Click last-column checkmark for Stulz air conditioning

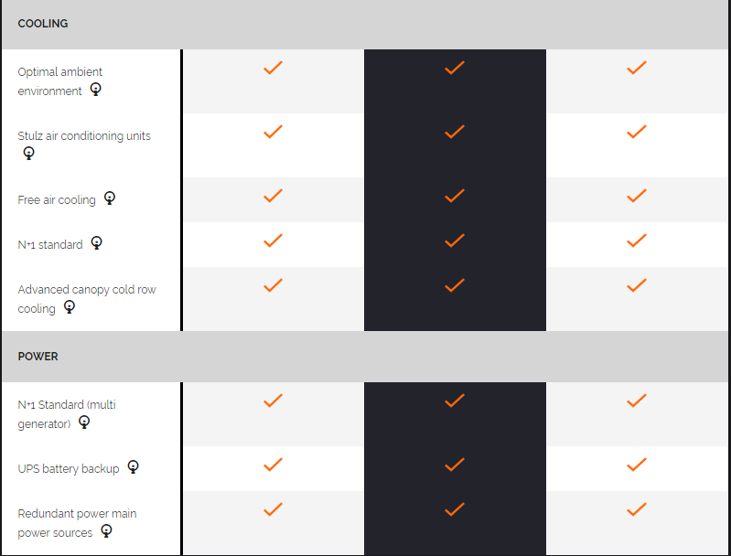tap(637, 132)
